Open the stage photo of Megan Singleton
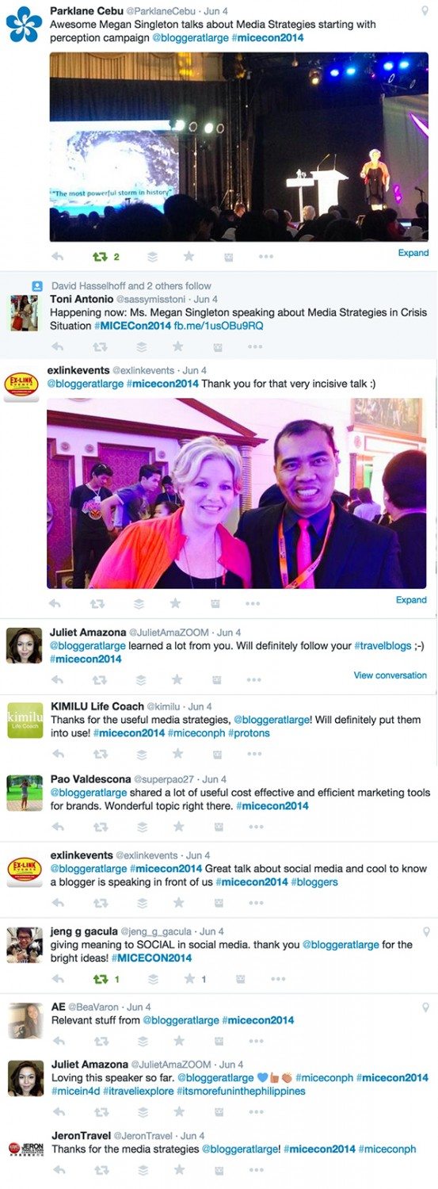The height and width of the screenshot is (1189, 438). point(238,147)
